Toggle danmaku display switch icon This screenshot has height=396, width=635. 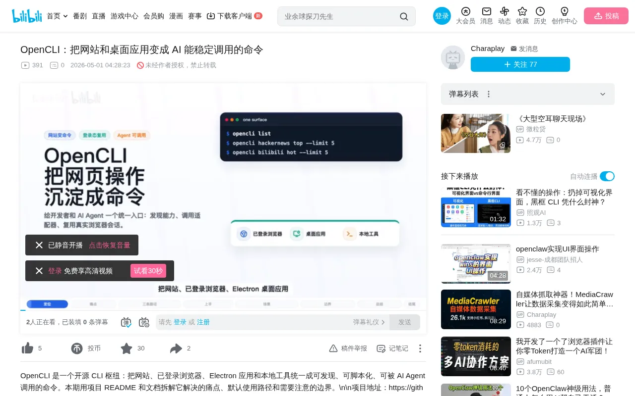pyautogui.click(x=126, y=322)
